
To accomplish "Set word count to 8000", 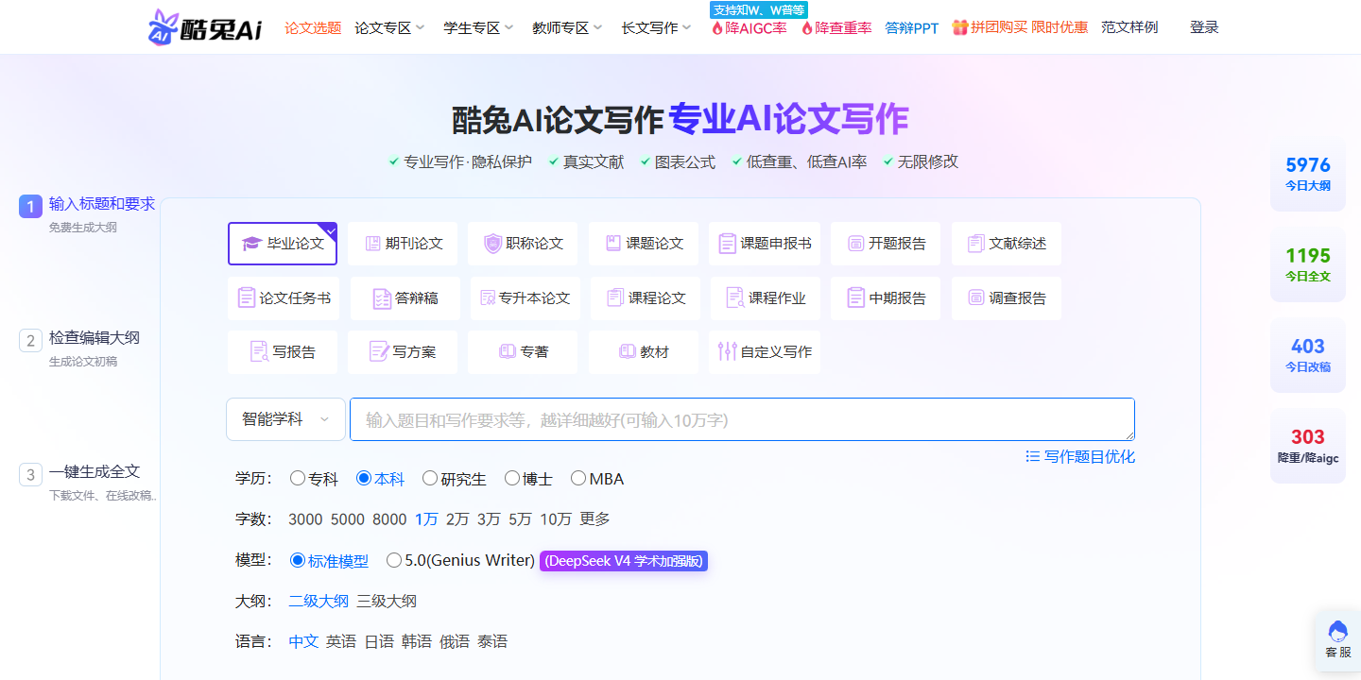I will [389, 518].
